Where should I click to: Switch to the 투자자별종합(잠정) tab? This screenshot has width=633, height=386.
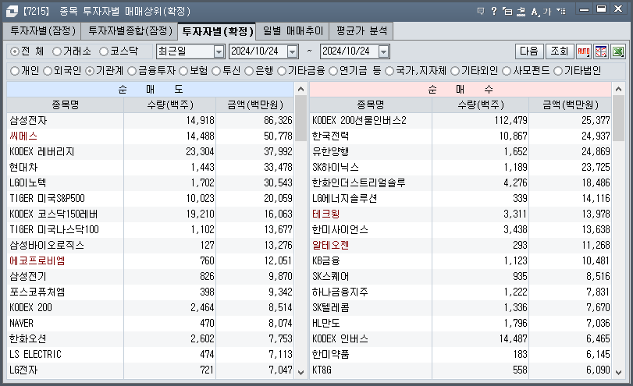point(130,31)
